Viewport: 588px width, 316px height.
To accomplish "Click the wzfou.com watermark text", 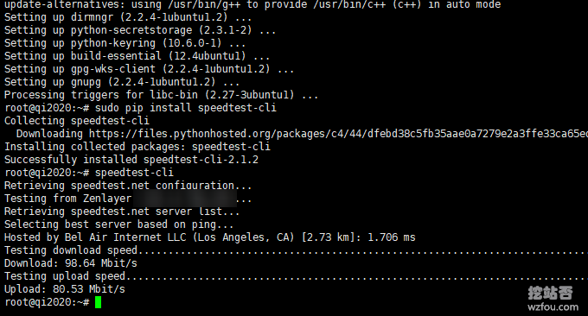I will pyautogui.click(x=553, y=307).
